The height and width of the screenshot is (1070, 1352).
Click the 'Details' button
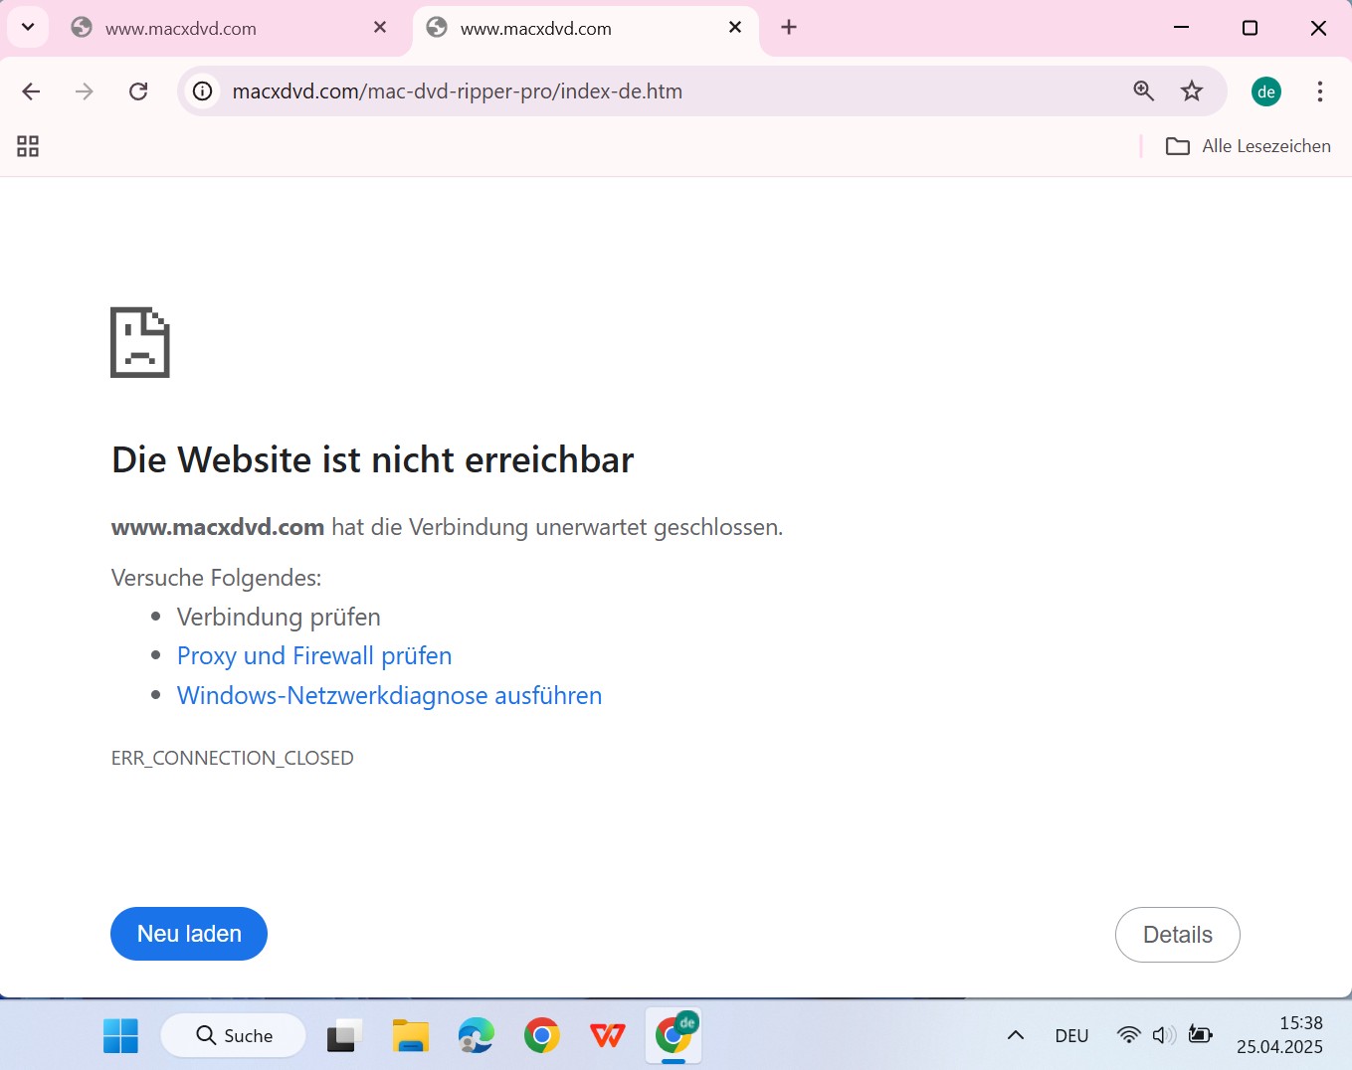[x=1178, y=935]
